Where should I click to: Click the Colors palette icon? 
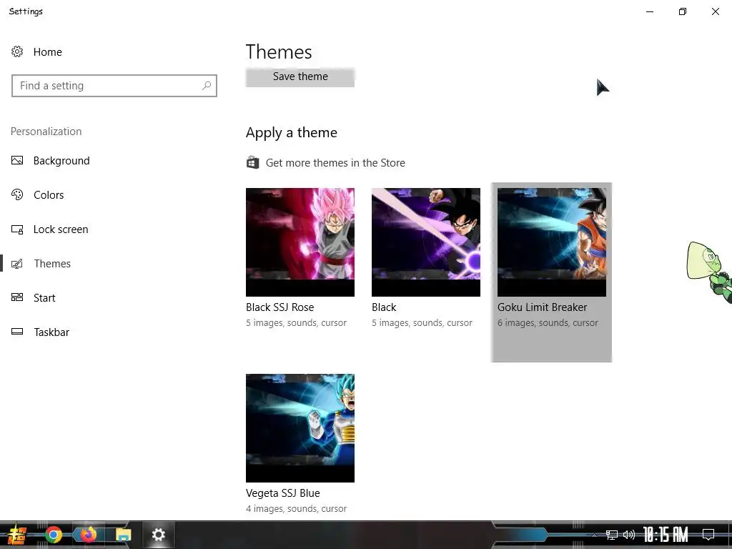17,194
